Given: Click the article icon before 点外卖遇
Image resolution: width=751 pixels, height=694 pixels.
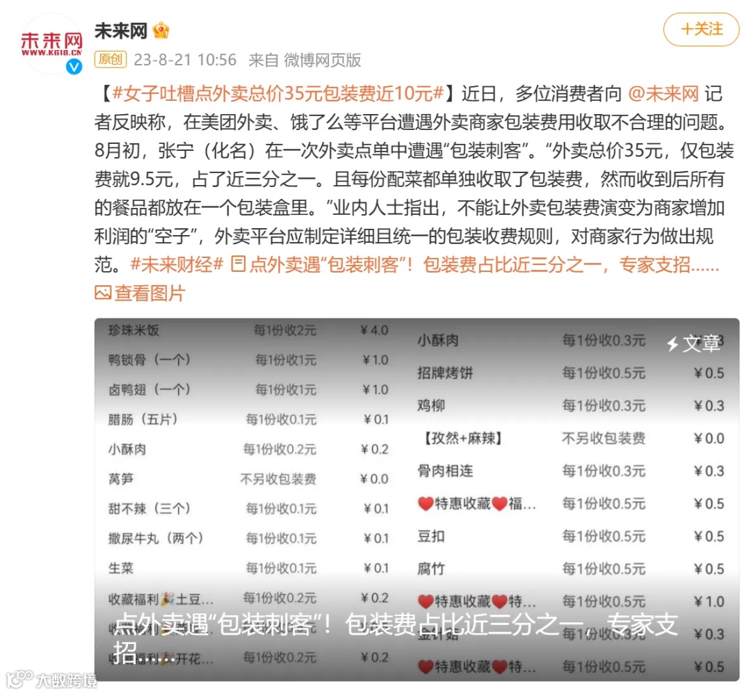Looking at the screenshot, I should pyautogui.click(x=238, y=264).
